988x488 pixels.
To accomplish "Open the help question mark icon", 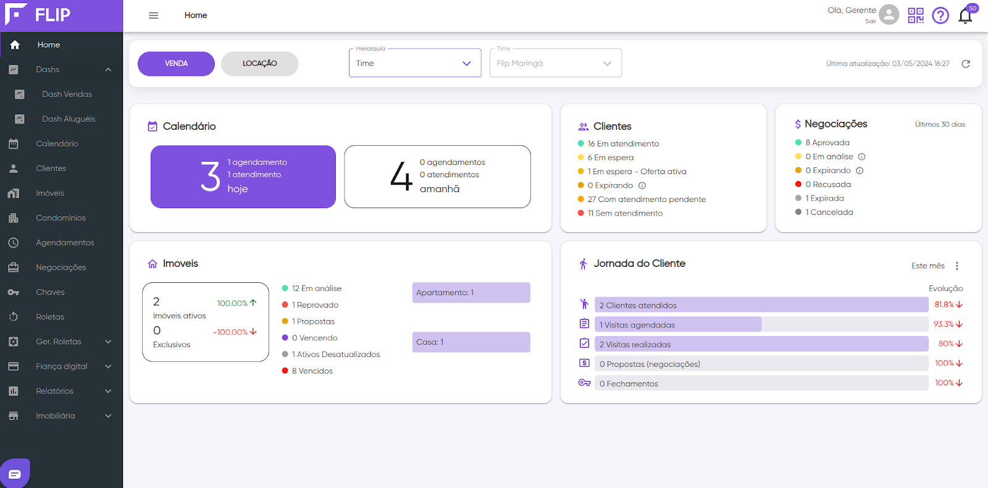I will pos(940,15).
